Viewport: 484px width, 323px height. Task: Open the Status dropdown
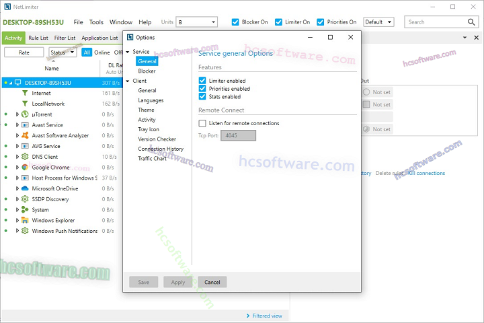point(63,52)
